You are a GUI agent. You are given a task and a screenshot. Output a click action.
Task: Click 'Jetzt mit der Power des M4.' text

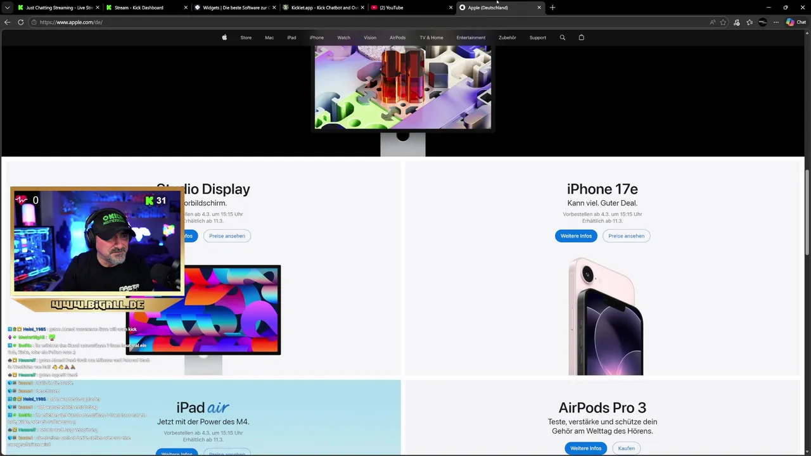point(203,422)
